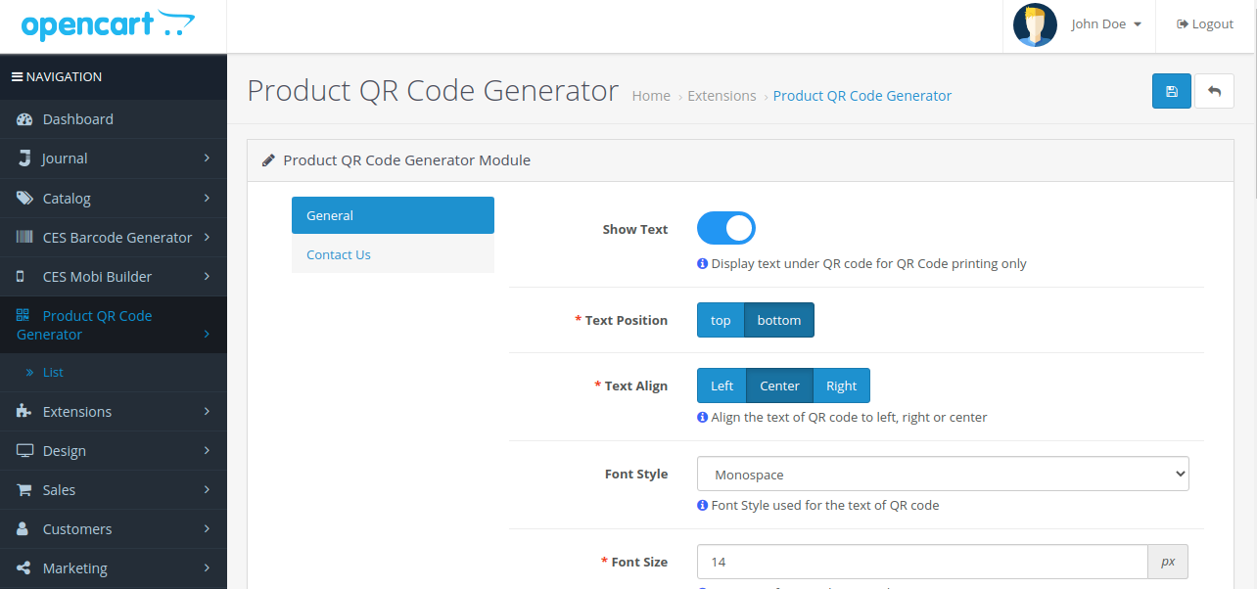Turn off the Show Text switch
Image resolution: width=1257 pixels, height=589 pixels.
point(725,229)
